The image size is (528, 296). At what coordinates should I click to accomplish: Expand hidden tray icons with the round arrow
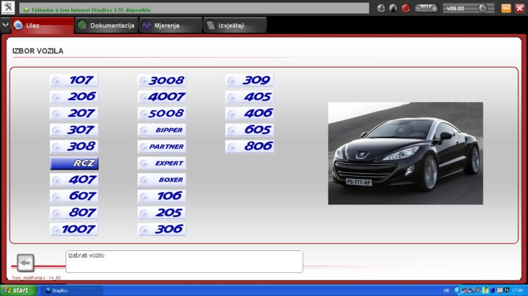[457, 290]
